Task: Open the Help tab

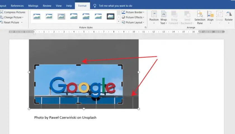Action: (x=69, y=6)
